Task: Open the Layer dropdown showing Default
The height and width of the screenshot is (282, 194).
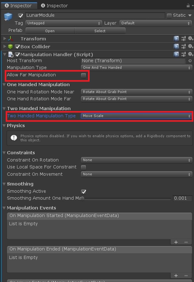Action: (x=156, y=23)
